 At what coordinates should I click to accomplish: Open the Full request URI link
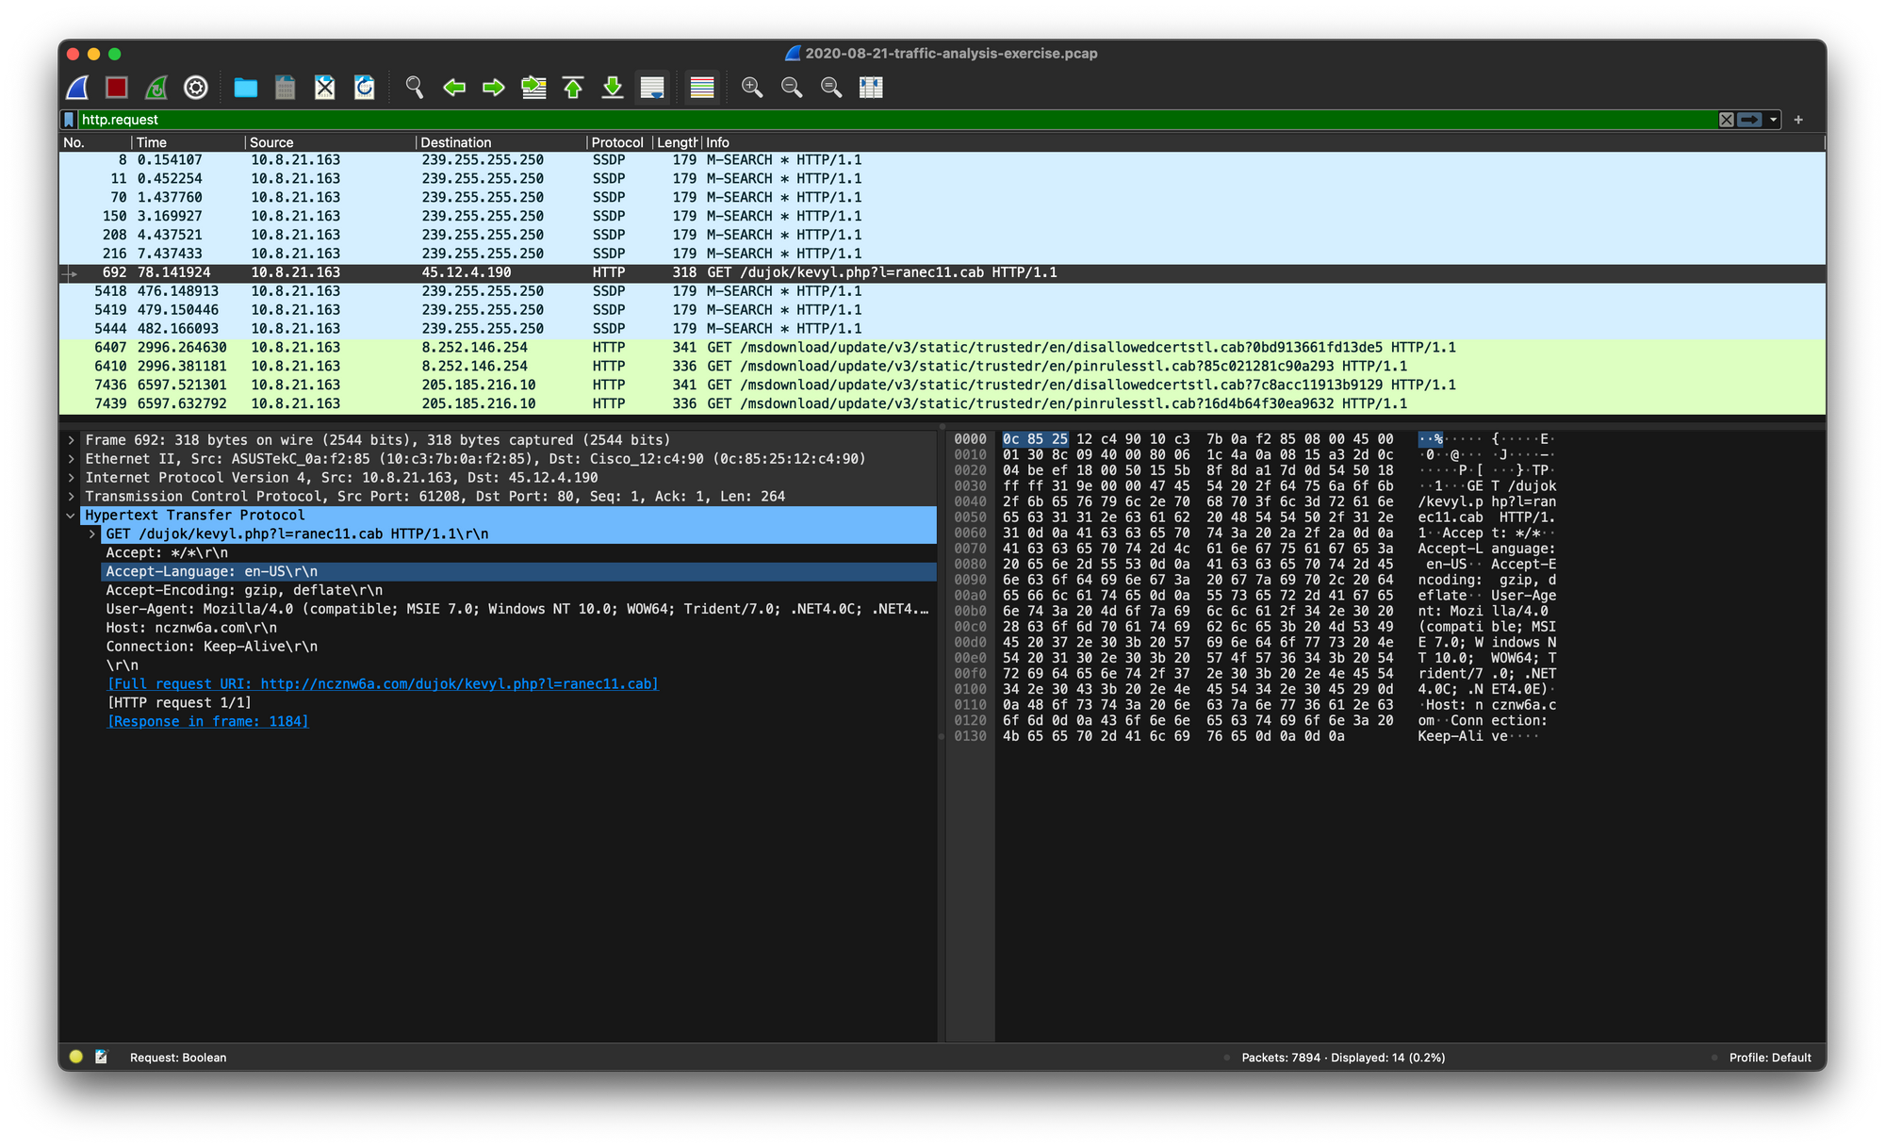[383, 684]
